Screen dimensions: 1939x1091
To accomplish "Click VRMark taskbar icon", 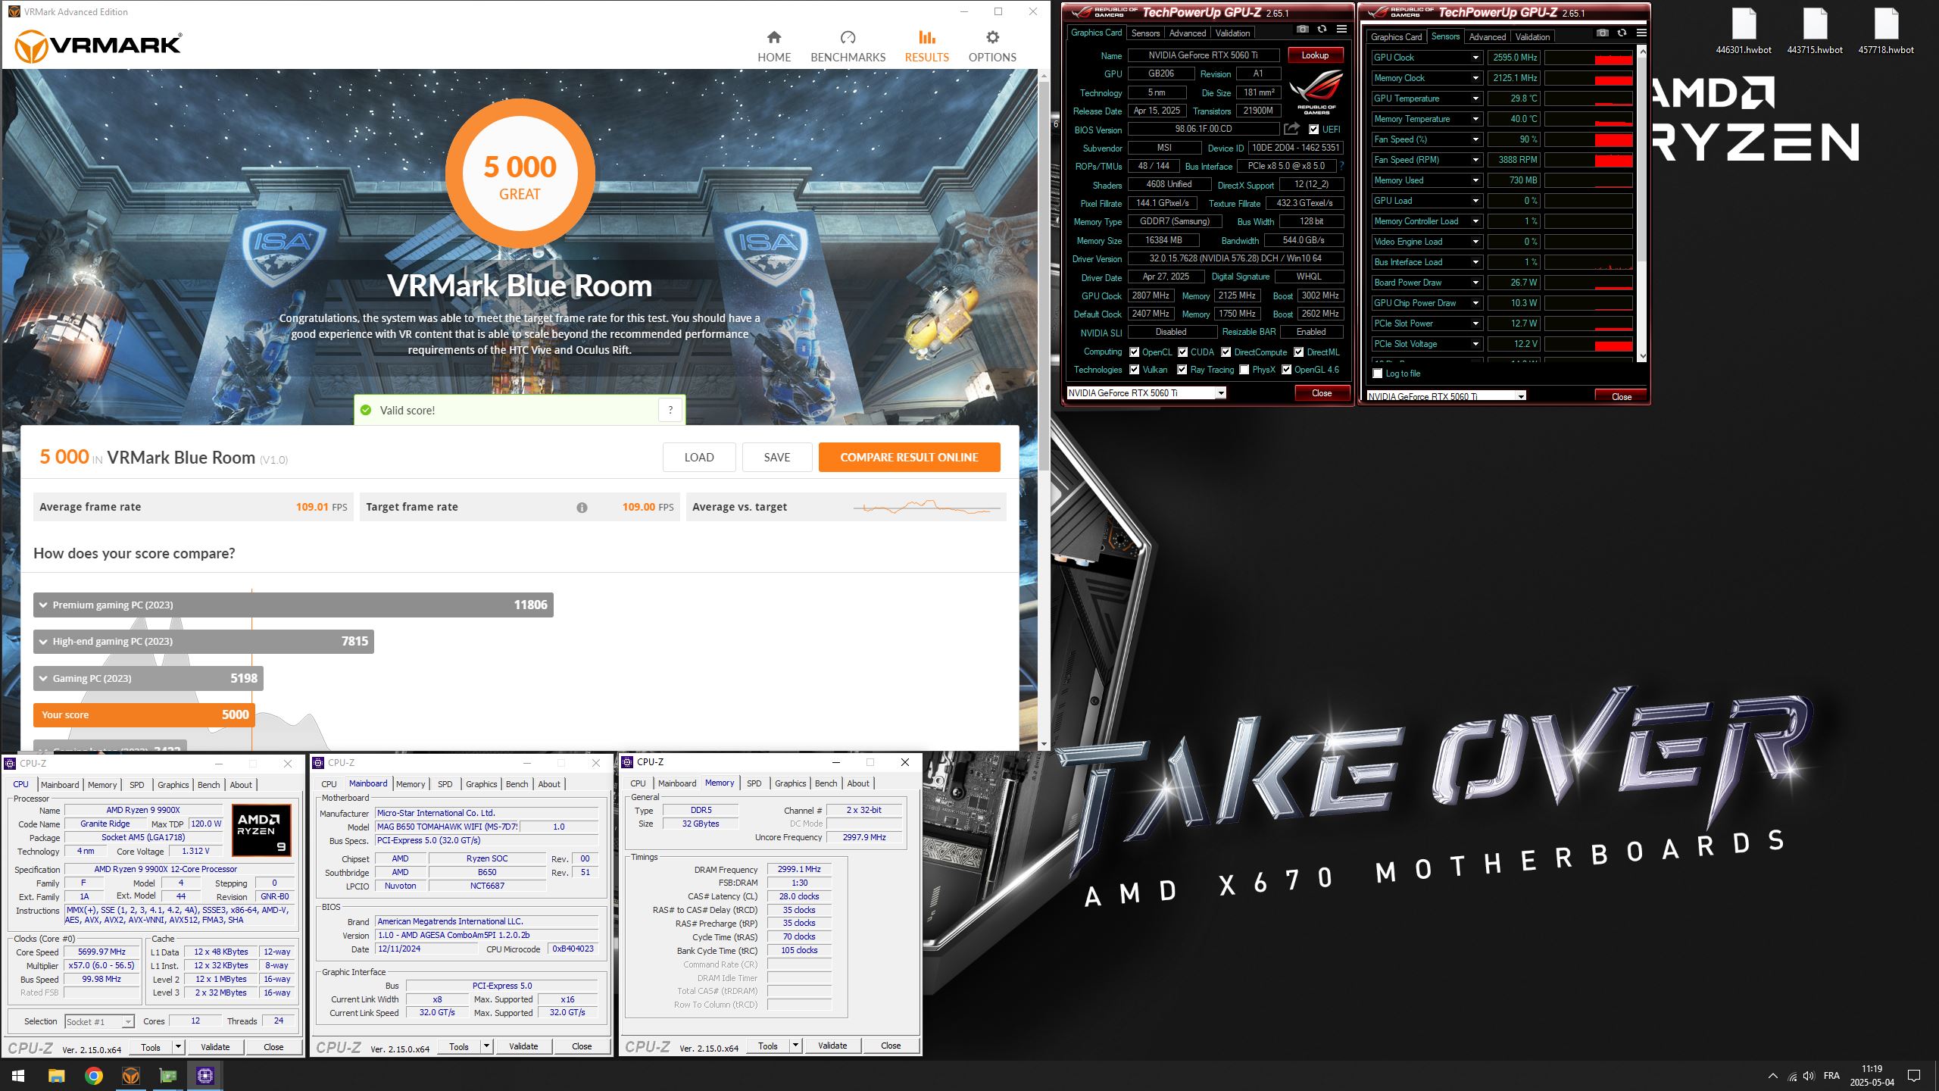I will 130,1076.
